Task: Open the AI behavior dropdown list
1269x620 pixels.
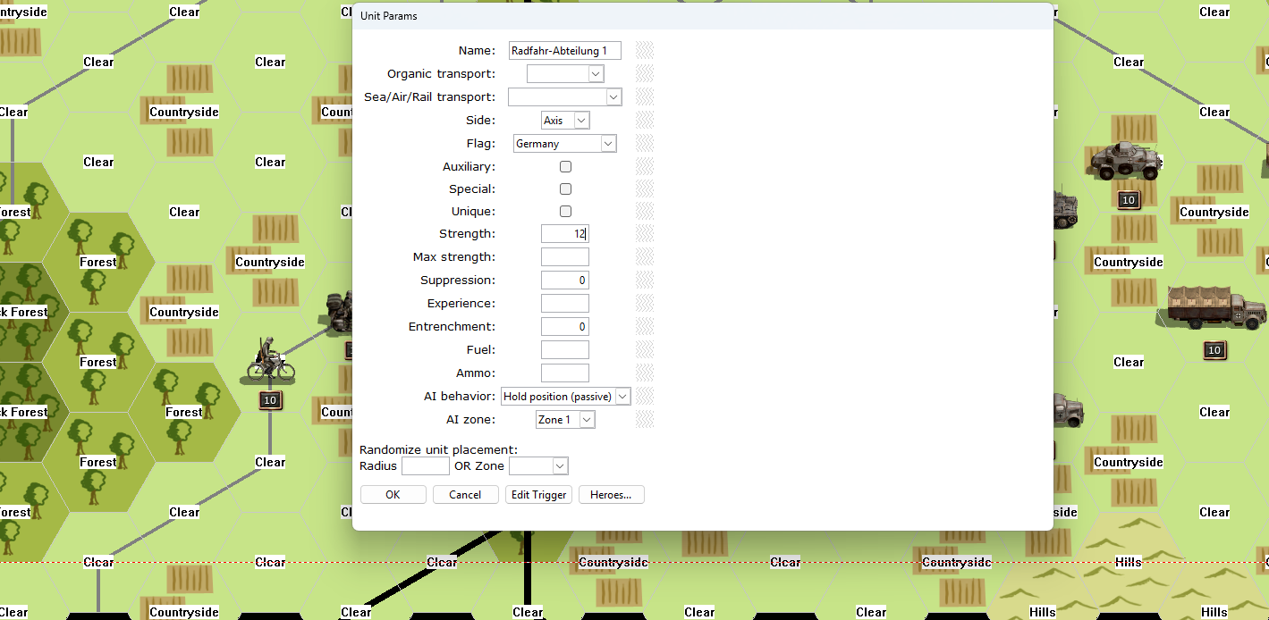Action: (x=565, y=397)
